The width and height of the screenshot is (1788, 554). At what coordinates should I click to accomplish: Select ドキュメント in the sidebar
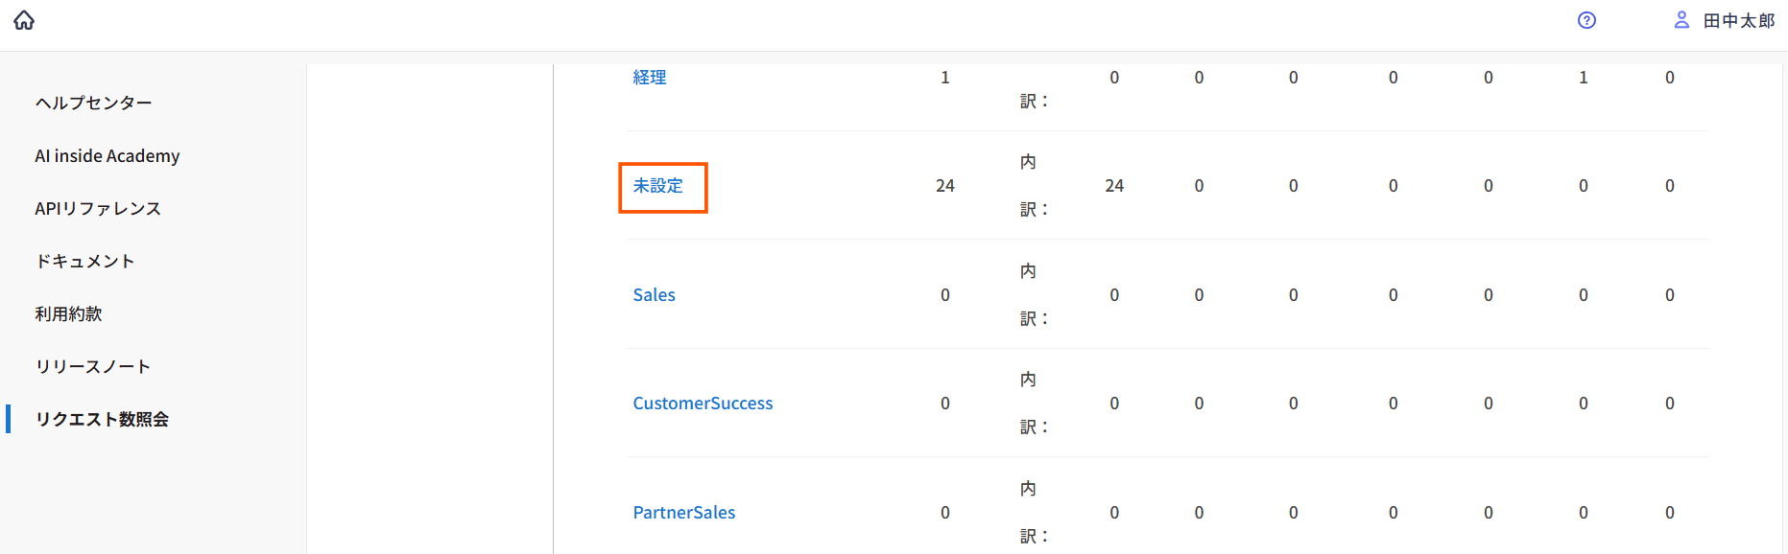84,261
